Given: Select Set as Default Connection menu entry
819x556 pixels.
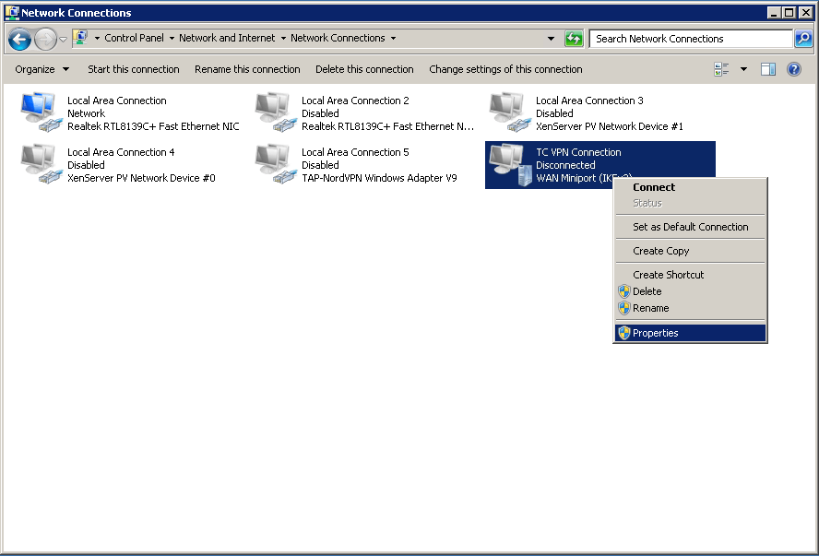Looking at the screenshot, I should coord(690,227).
